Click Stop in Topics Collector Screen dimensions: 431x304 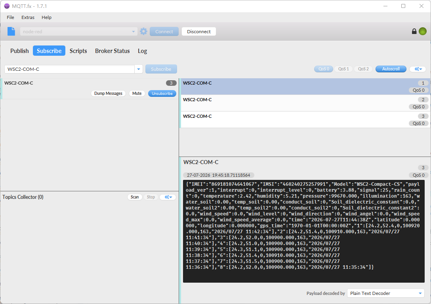click(x=151, y=197)
